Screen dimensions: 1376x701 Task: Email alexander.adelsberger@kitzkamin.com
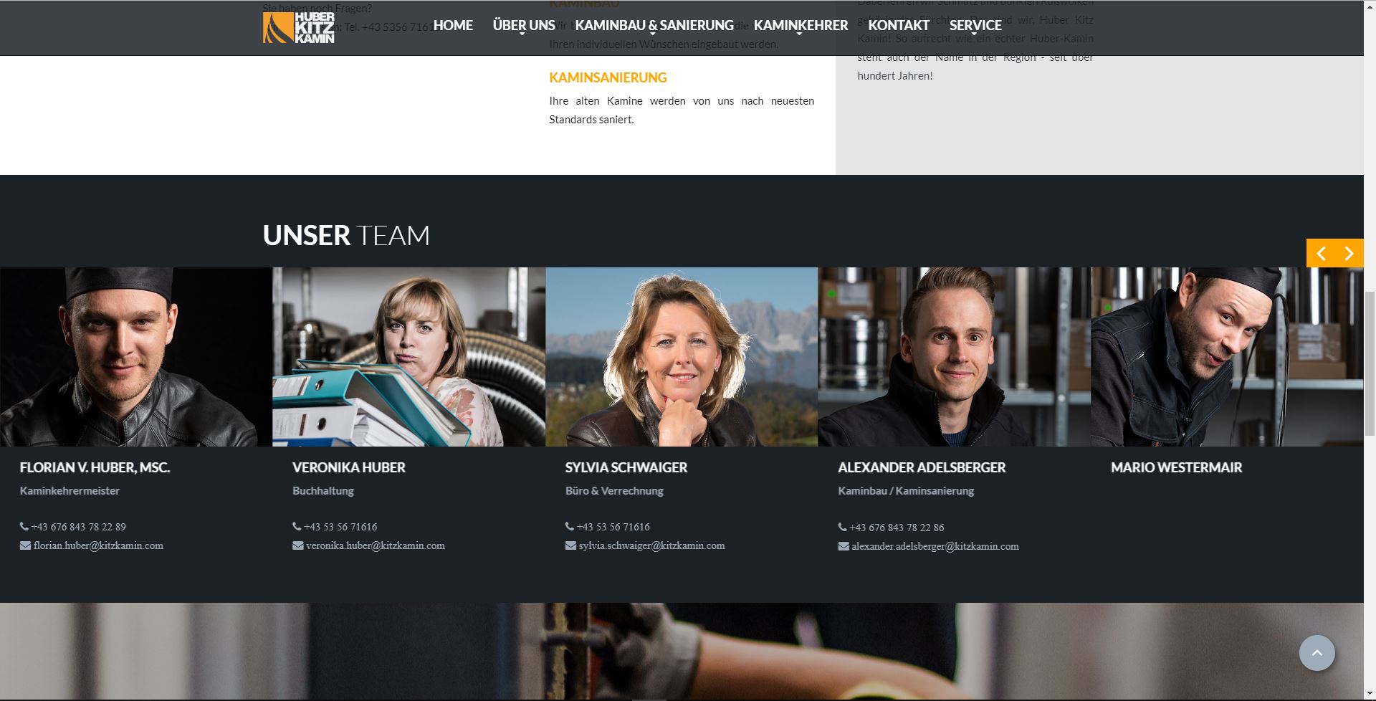[x=935, y=546]
